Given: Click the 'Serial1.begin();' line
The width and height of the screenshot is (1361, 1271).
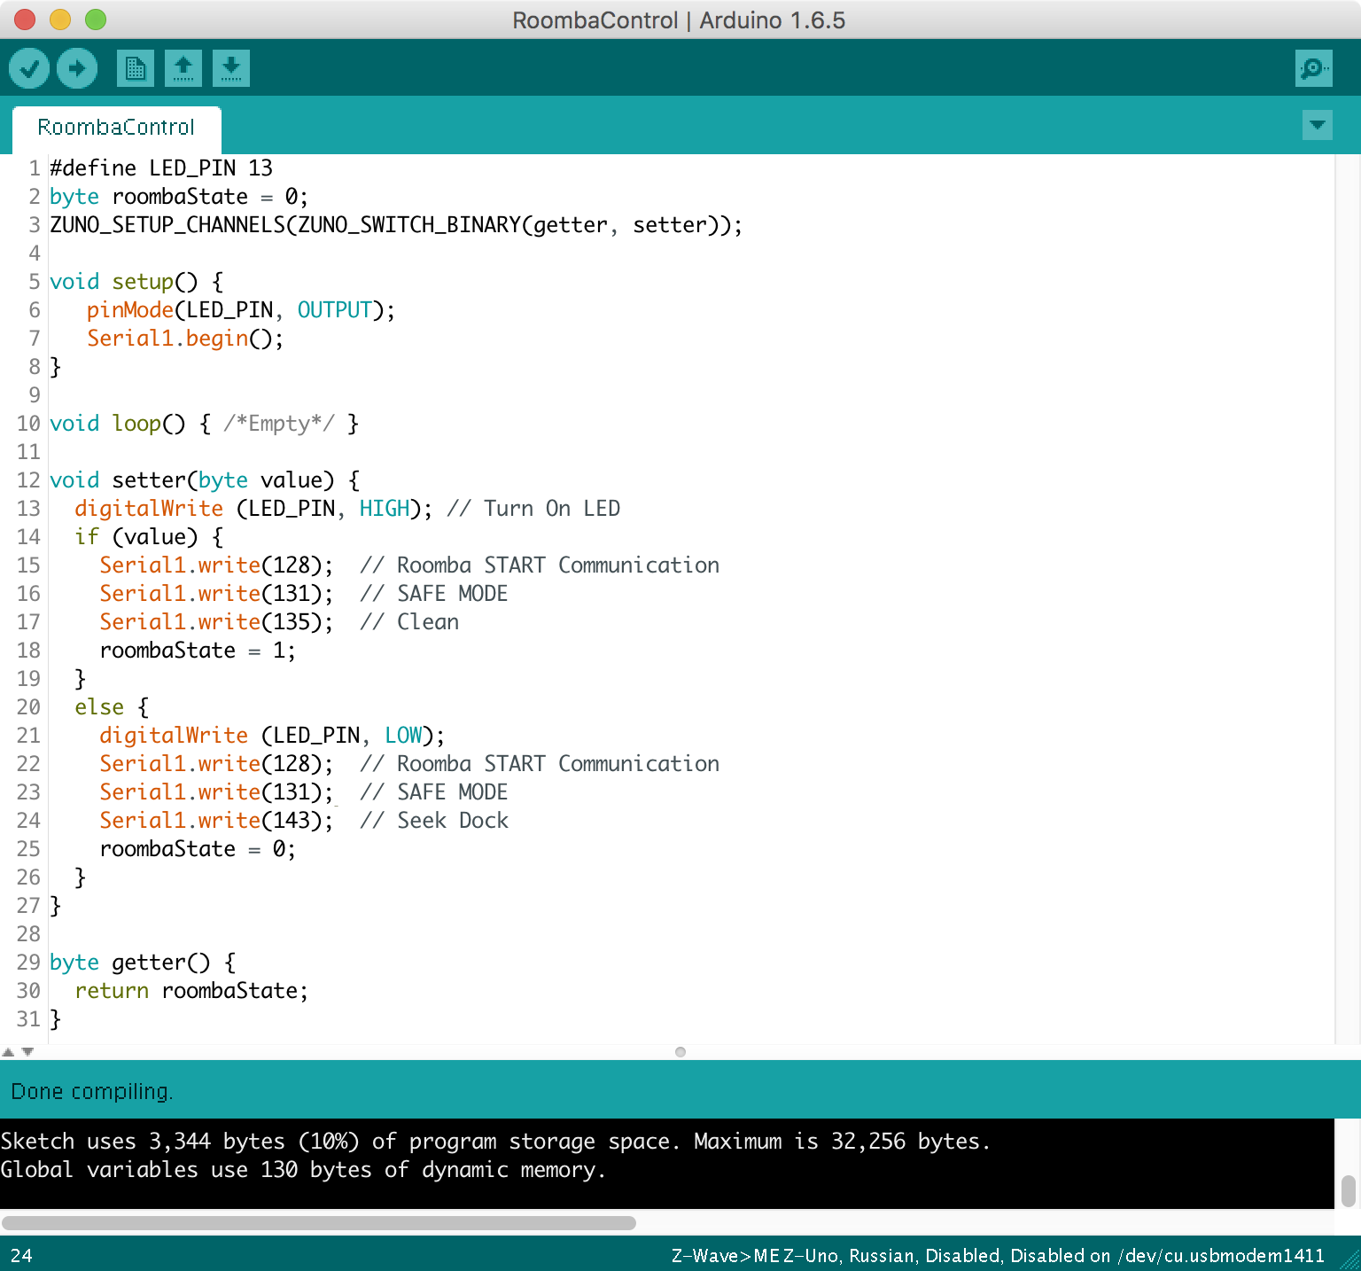Looking at the screenshot, I should (185, 339).
